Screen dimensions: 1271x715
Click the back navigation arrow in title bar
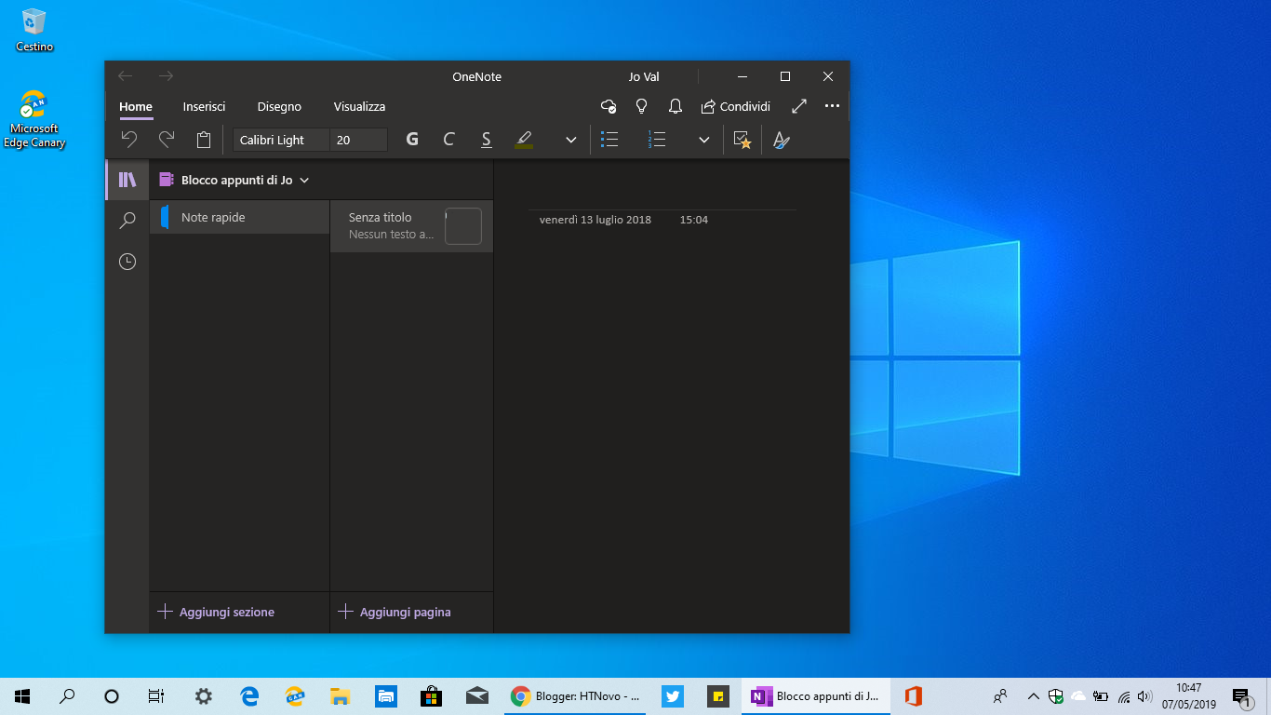pos(125,76)
